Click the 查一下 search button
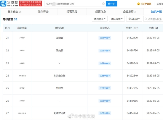This screenshot has height=120, width=163. tap(111, 4)
